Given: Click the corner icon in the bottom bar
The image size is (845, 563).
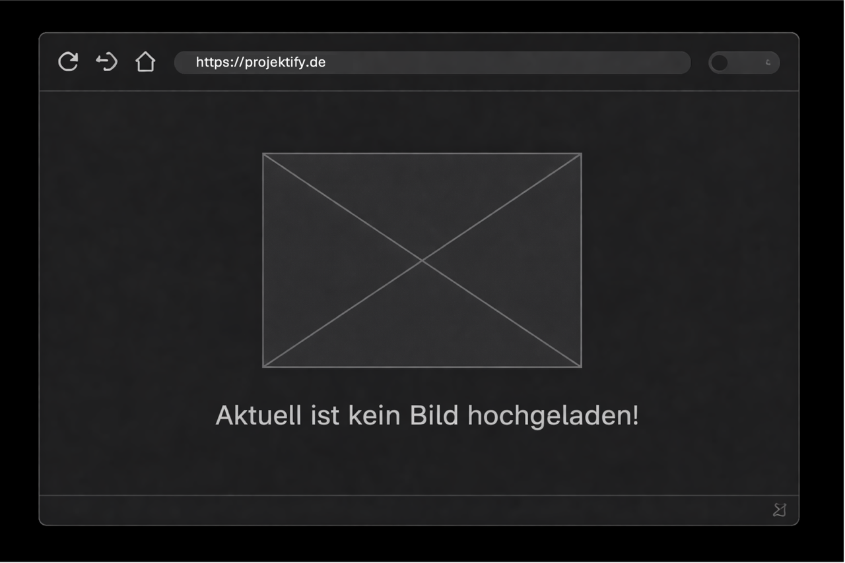Looking at the screenshot, I should click(x=780, y=510).
